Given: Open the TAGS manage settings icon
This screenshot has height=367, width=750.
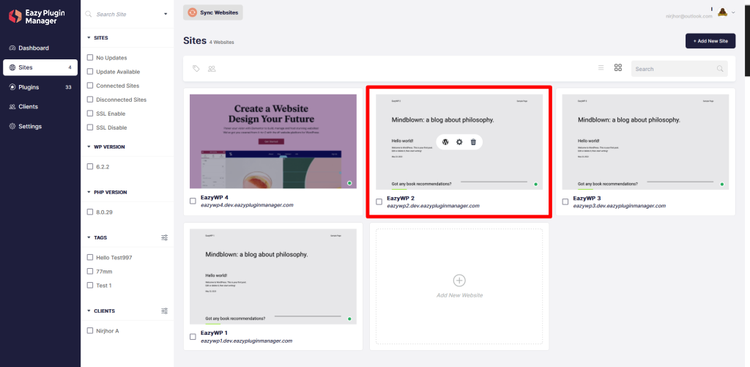Looking at the screenshot, I should 165,237.
